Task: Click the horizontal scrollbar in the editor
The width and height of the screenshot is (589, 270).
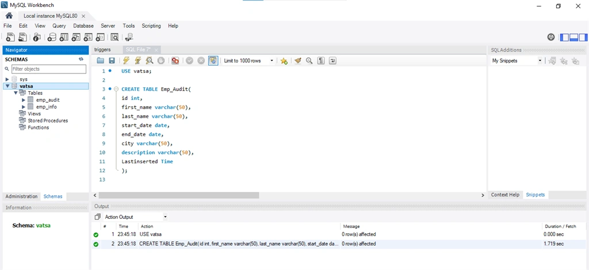Action: [x=179, y=195]
